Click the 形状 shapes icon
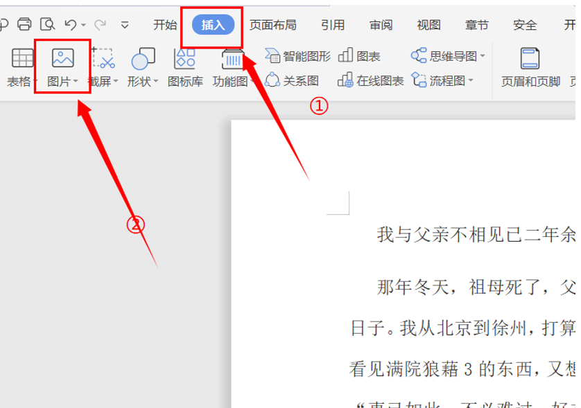Image resolution: width=581 pixels, height=408 pixels. pos(143,58)
